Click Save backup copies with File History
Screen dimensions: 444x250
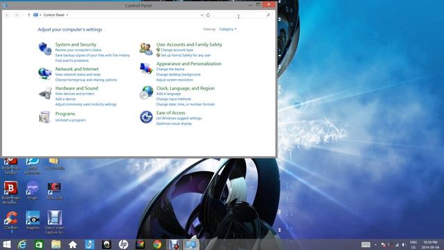coord(92,56)
